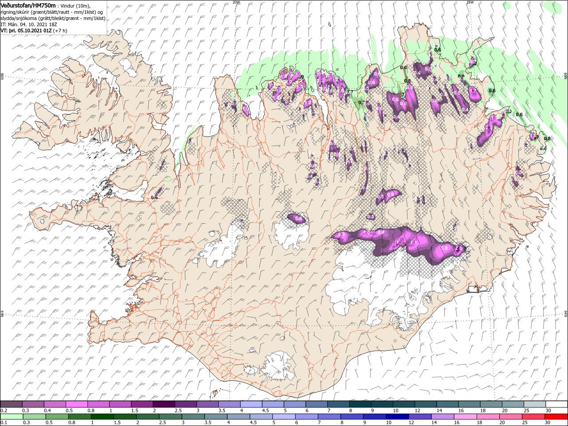Screen dimensions: 568x426
Task: Click the white 30 swatch on the snow scale
Action: (x=557, y=404)
